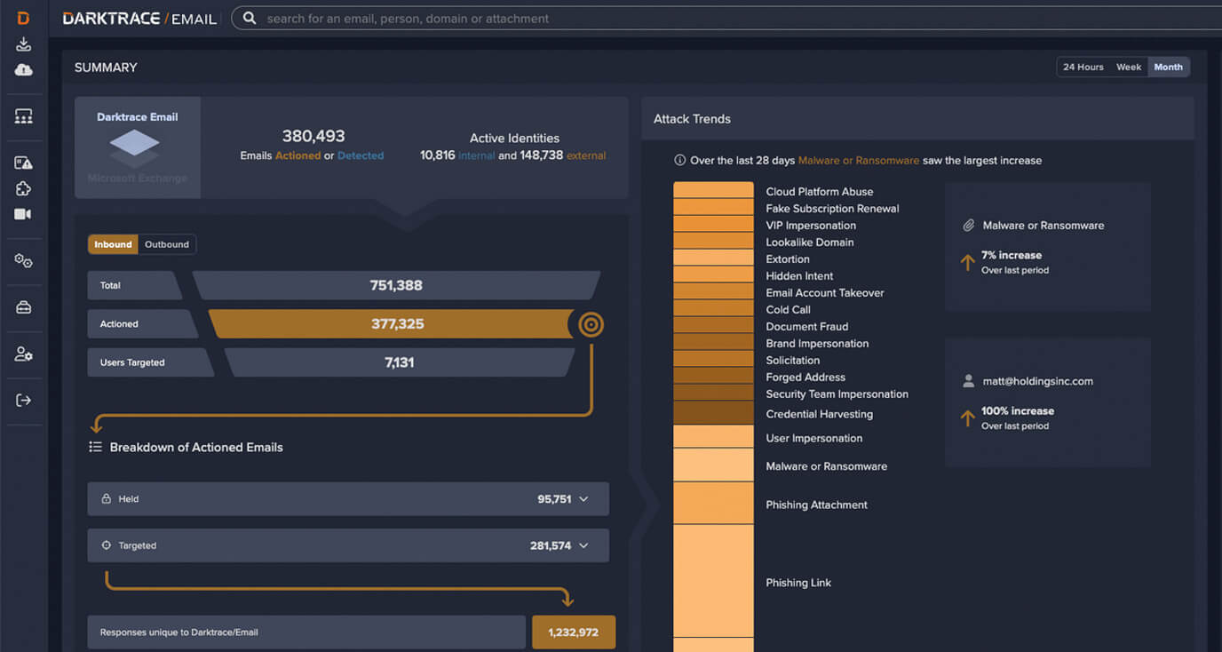This screenshot has height=652, width=1222.
Task: Click the crosshair icon on Targeted row
Action: (x=107, y=545)
